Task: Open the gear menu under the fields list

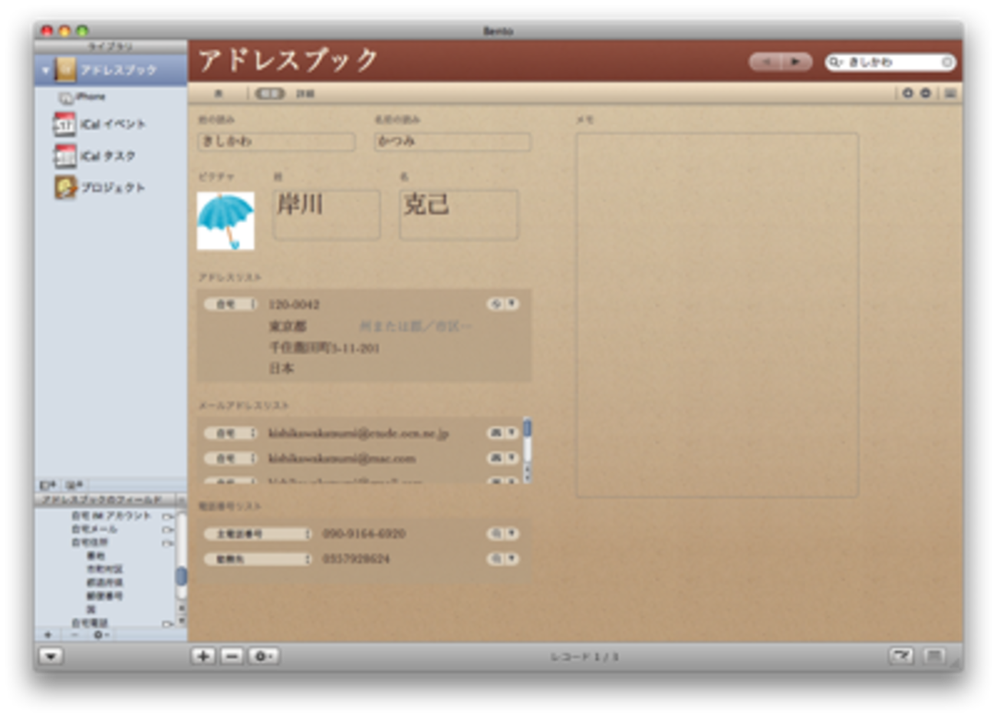Action: [100, 635]
